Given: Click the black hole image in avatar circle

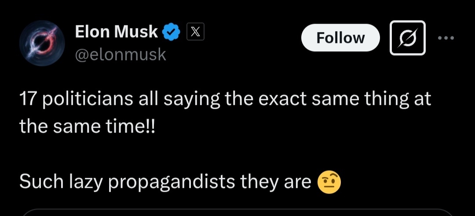Looking at the screenshot, I should click(42, 43).
